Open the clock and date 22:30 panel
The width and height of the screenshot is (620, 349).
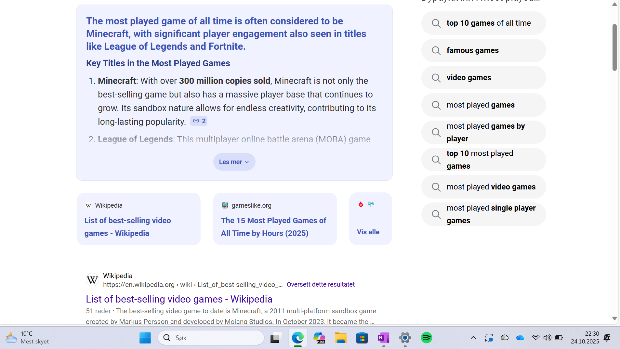click(585, 338)
